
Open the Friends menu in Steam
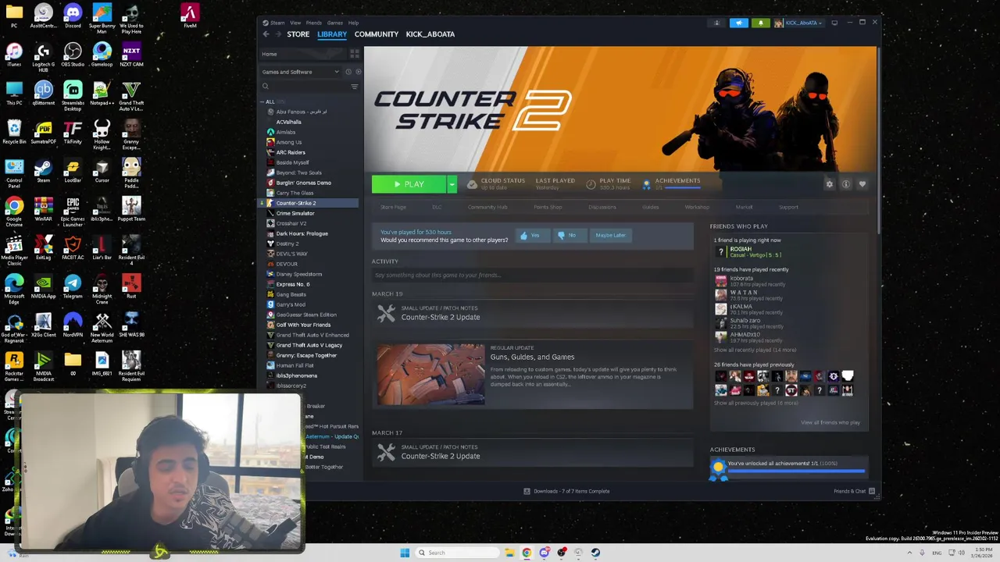click(314, 23)
